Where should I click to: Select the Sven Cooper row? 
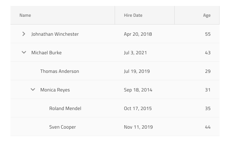click(x=115, y=127)
